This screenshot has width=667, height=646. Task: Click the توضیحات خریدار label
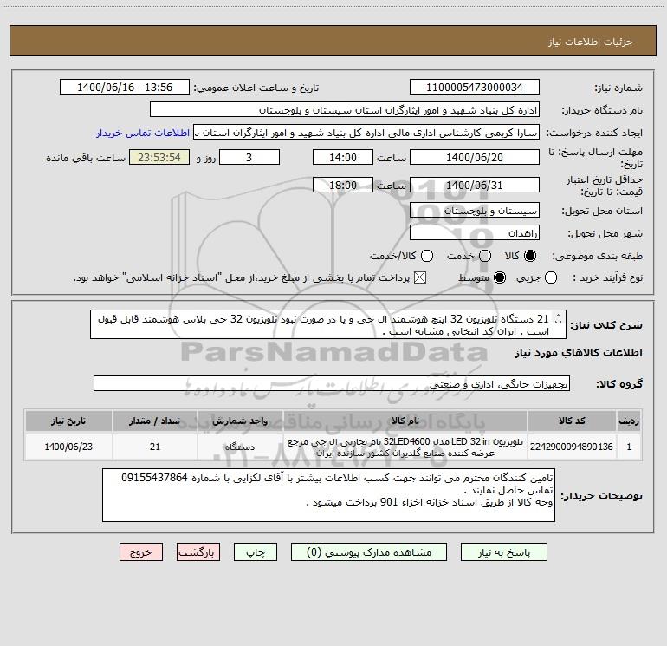coord(601,496)
